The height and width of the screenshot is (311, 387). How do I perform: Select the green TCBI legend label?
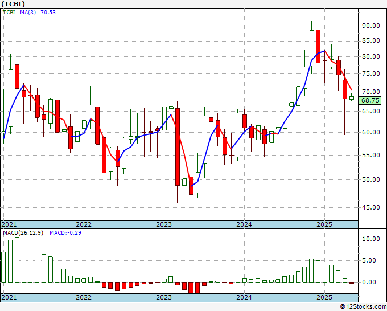coord(9,12)
